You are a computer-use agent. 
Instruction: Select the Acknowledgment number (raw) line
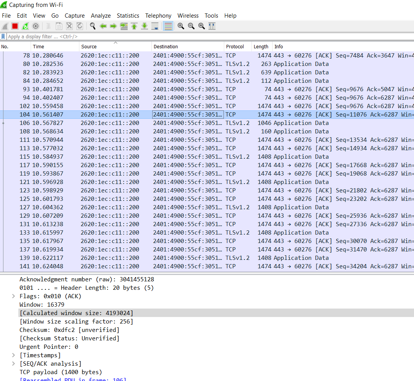point(87,279)
